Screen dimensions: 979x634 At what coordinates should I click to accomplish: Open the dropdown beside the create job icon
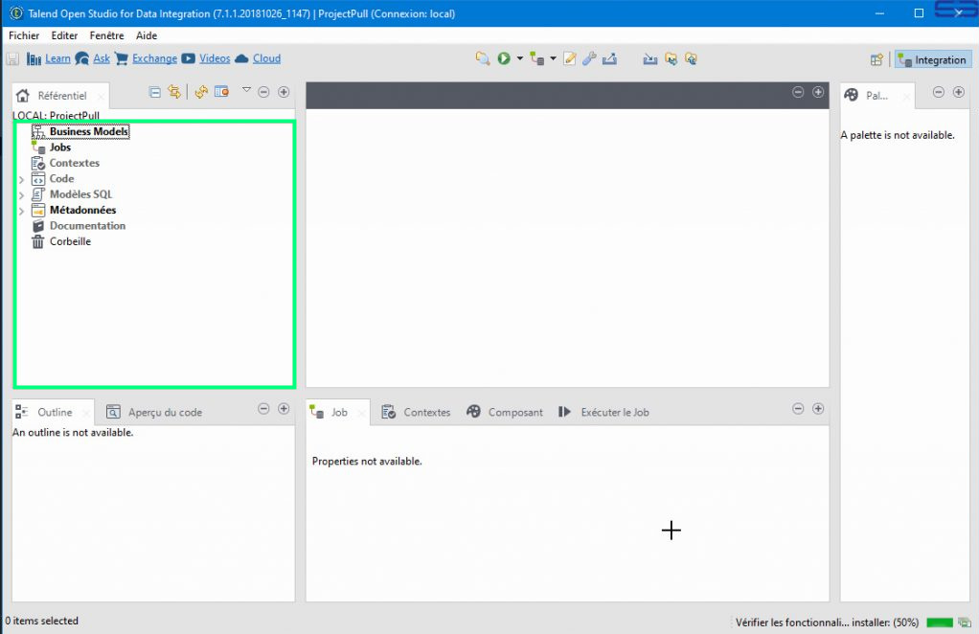pos(553,58)
